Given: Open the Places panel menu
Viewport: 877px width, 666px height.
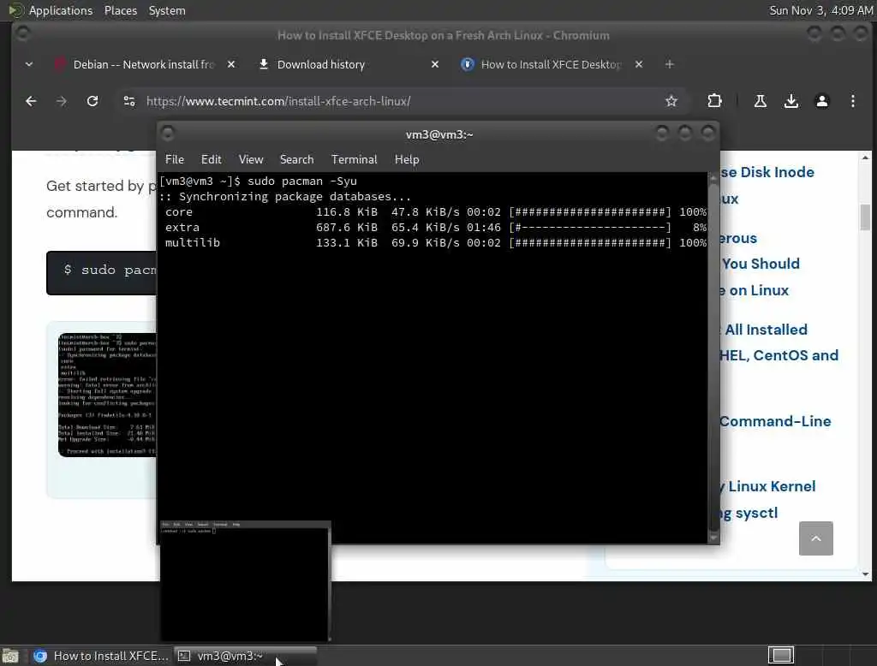Looking at the screenshot, I should click(x=120, y=10).
